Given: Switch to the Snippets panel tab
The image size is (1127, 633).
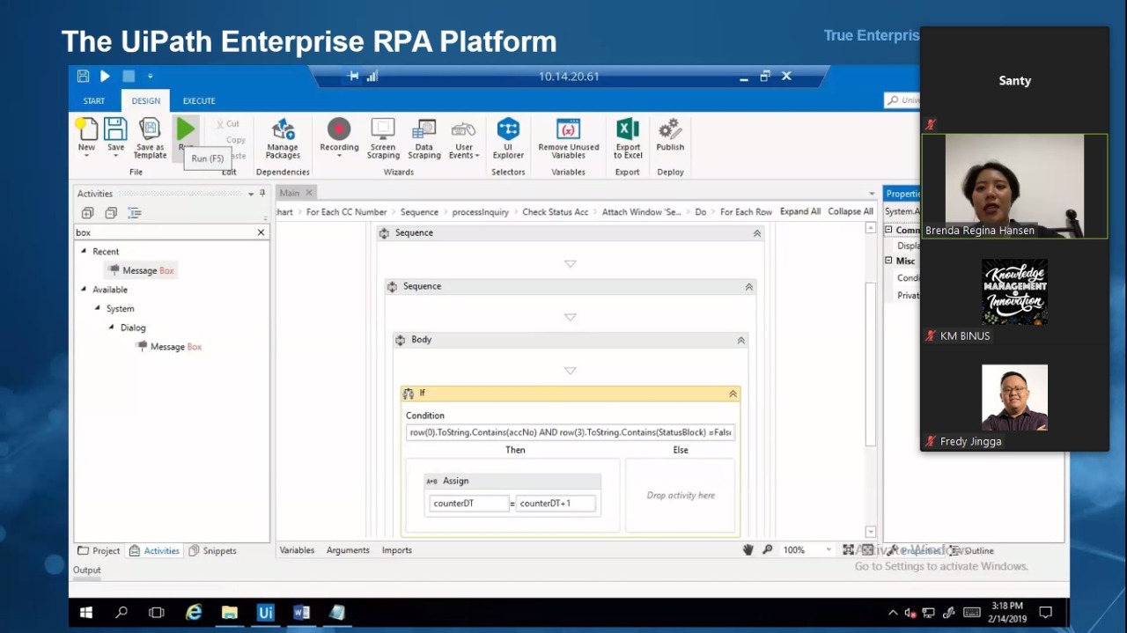Looking at the screenshot, I should pyautogui.click(x=213, y=551).
